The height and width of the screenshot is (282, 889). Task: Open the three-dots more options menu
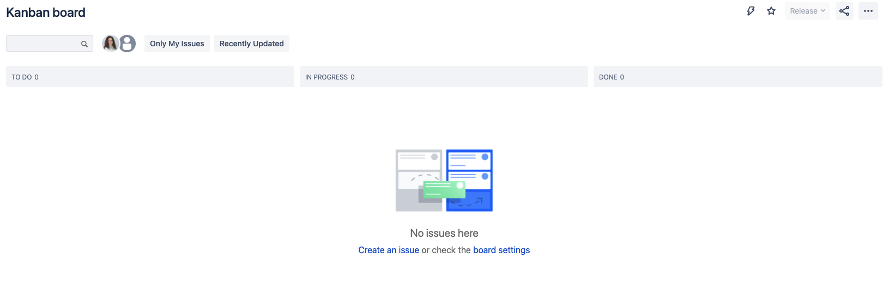(868, 11)
